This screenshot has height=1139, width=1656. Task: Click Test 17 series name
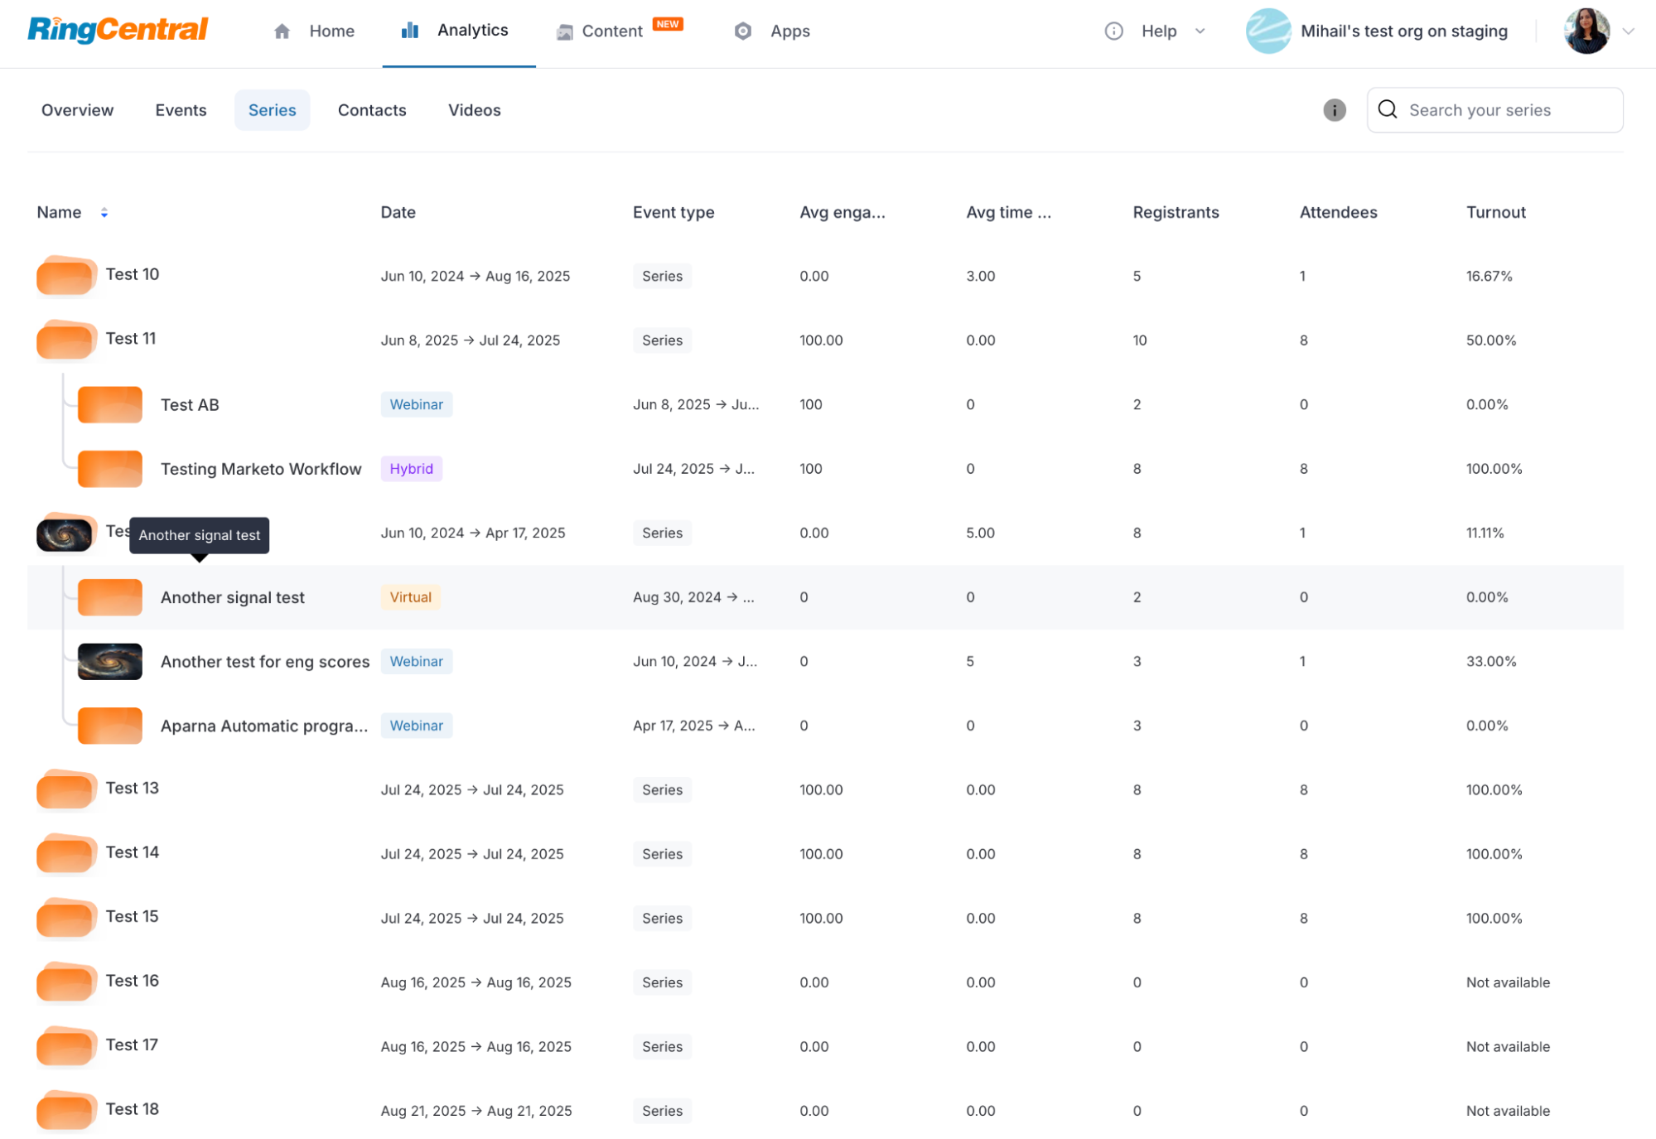coord(132,1045)
